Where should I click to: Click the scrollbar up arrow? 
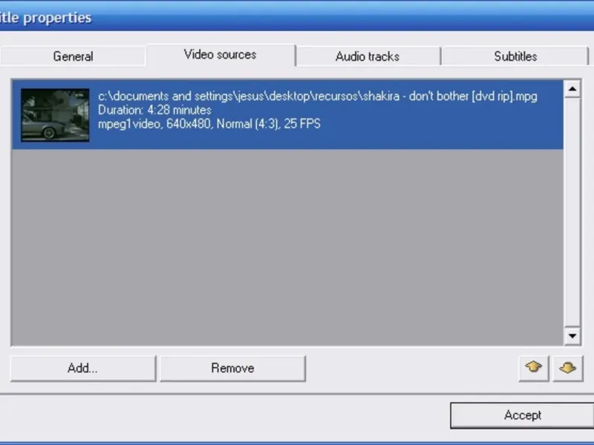(x=572, y=89)
